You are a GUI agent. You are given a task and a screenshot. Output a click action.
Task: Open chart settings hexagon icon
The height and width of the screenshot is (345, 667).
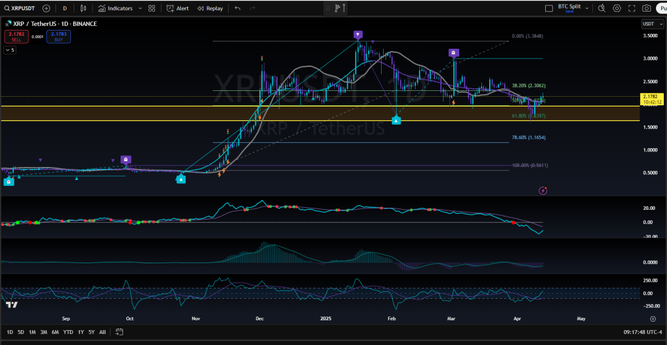pyautogui.click(x=617, y=8)
